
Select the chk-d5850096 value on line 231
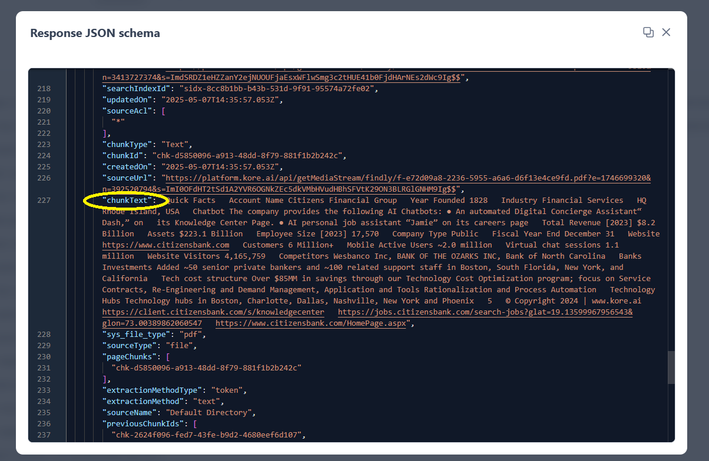tap(206, 368)
